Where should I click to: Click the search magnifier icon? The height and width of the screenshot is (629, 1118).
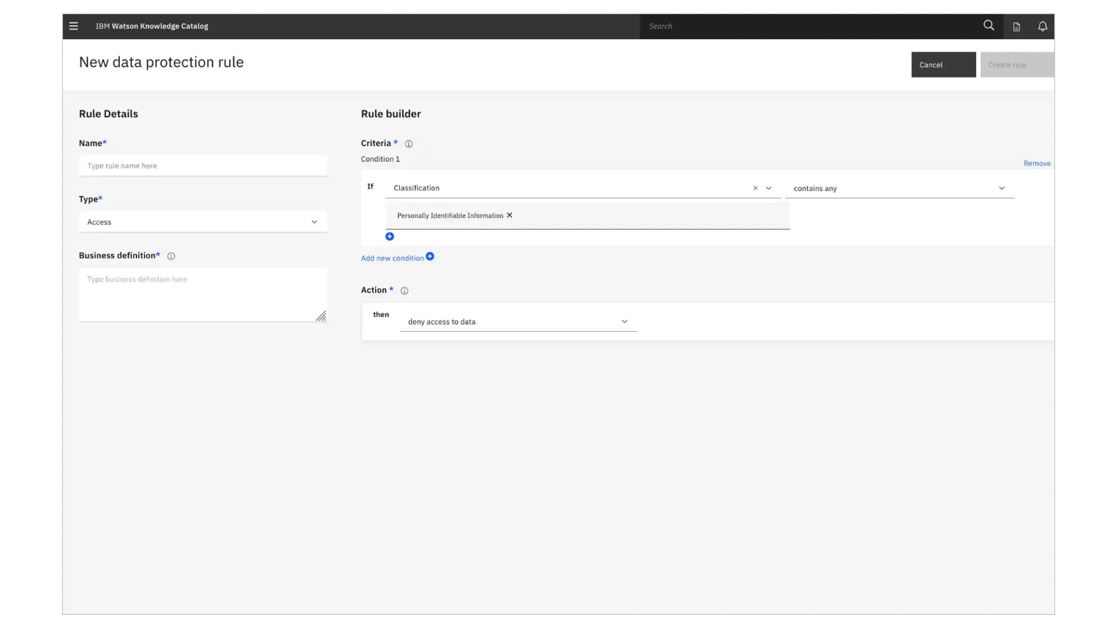989,26
